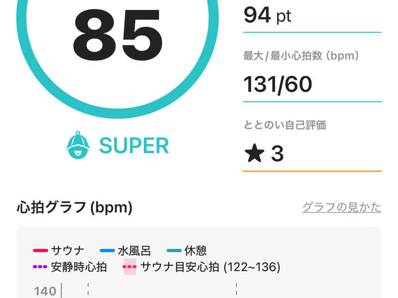Tap the 最大/最小心拍数 (bpm) label
Screen dimensions: 398x298
point(301,56)
